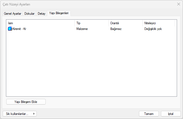Confirm with the Tamam button
This screenshot has height=119, width=183.
click(x=149, y=114)
